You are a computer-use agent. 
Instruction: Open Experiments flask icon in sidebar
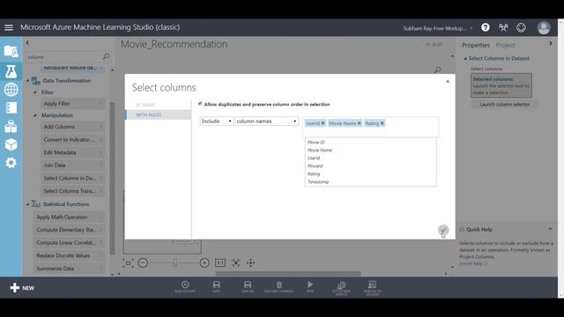tap(11, 71)
